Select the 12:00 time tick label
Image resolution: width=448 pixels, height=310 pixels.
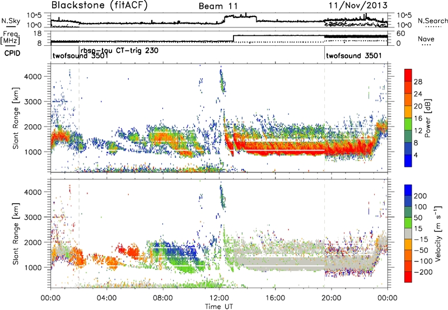coord(219,298)
